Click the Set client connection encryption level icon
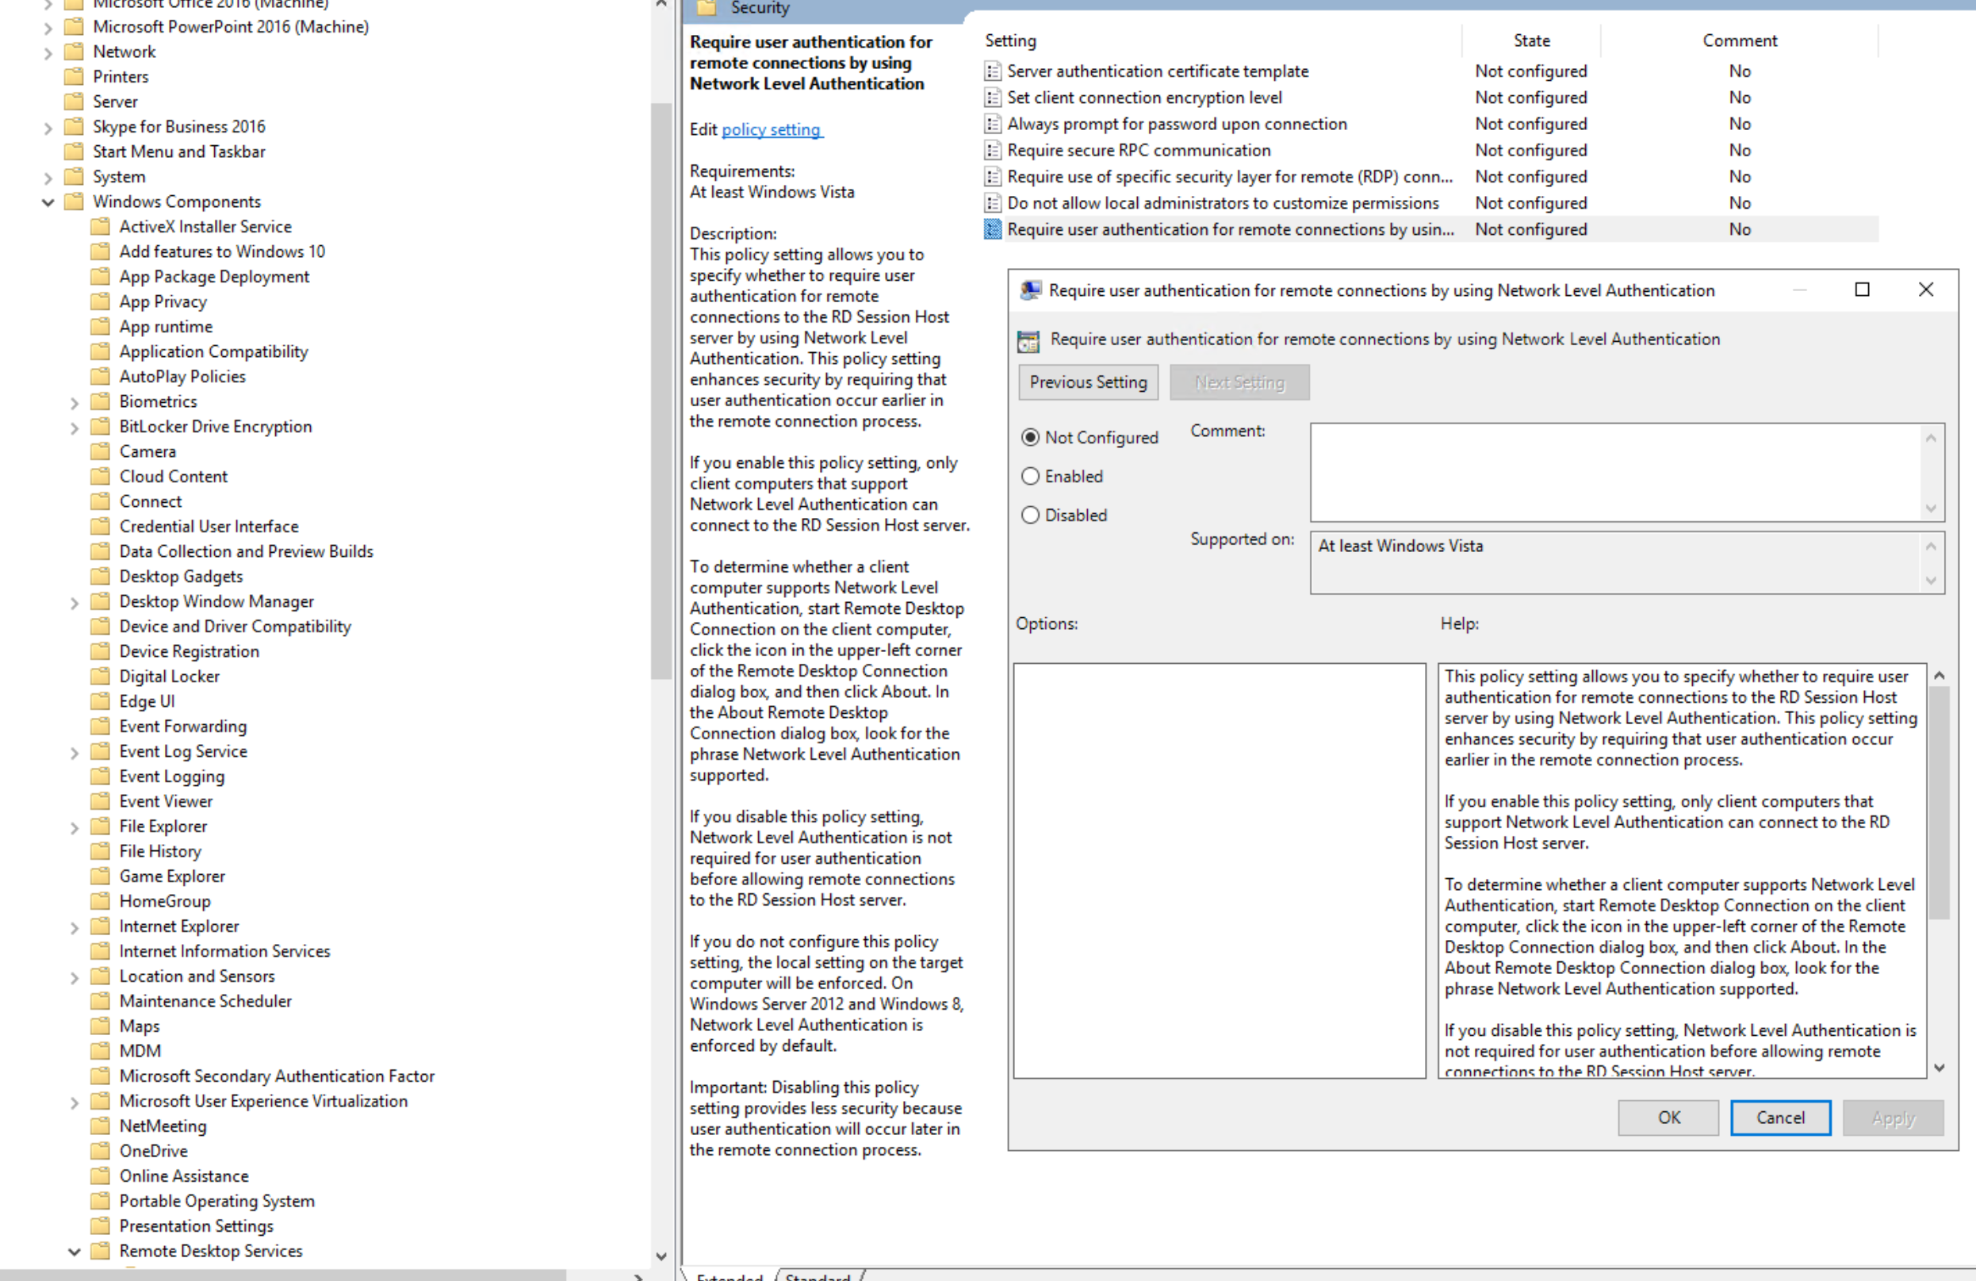This screenshot has width=1976, height=1281. [x=993, y=98]
